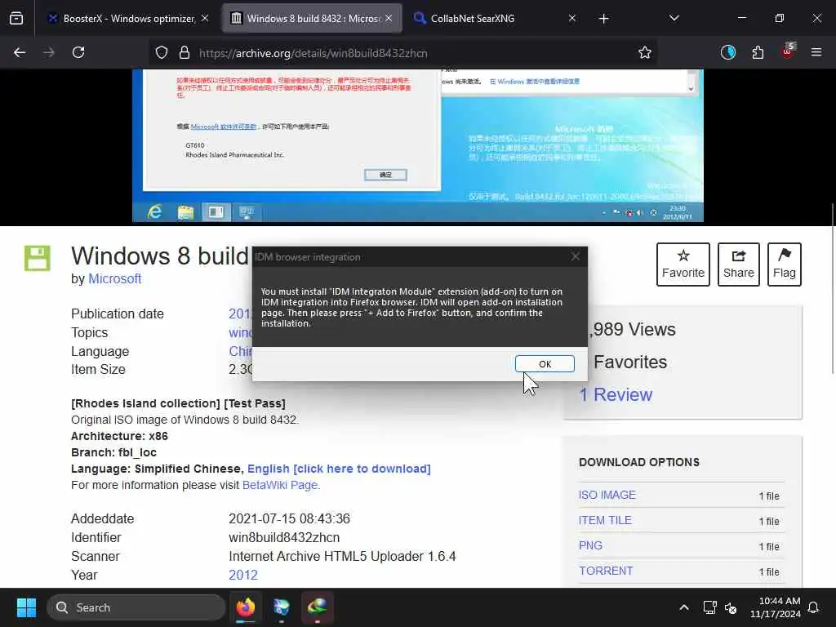This screenshot has width=836, height=627.
Task: Click the taskbar Search box
Action: (x=136, y=607)
